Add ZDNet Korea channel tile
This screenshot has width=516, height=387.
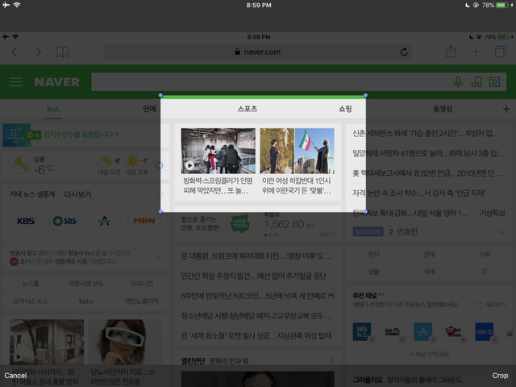[x=454, y=331]
